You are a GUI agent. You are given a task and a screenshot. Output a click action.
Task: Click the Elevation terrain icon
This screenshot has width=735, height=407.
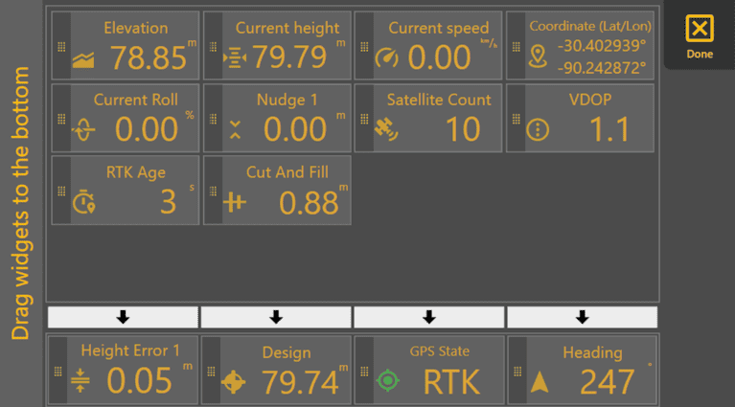(84, 61)
